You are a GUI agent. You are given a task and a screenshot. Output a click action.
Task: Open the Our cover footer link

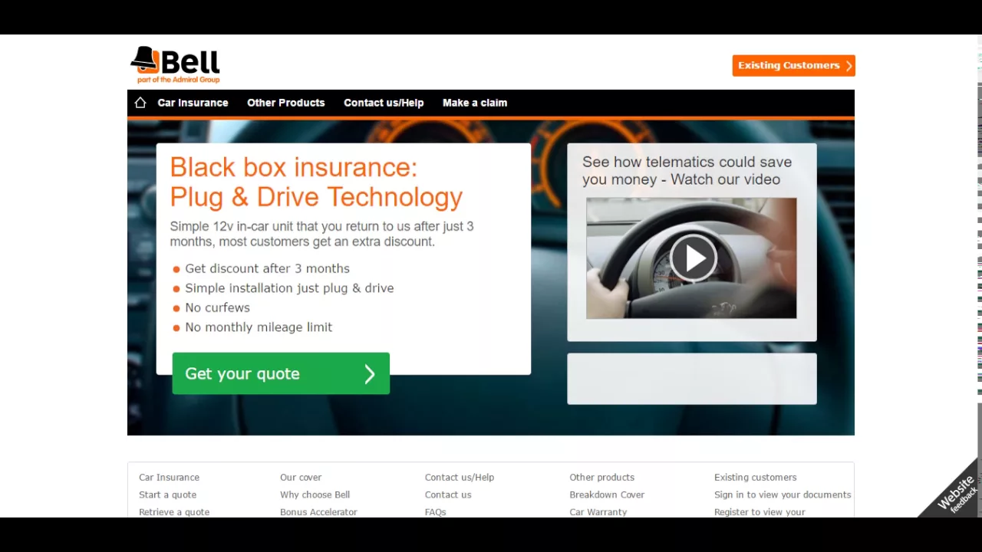pos(301,477)
